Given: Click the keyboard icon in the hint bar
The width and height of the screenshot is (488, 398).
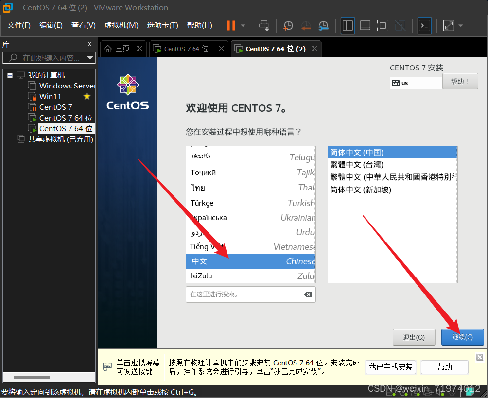Looking at the screenshot, I should (107, 366).
